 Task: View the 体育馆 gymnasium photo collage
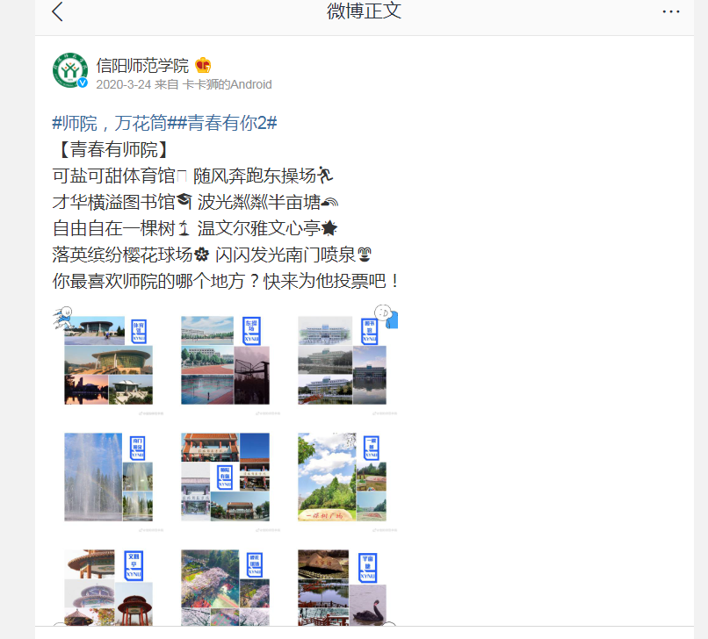pos(108,362)
